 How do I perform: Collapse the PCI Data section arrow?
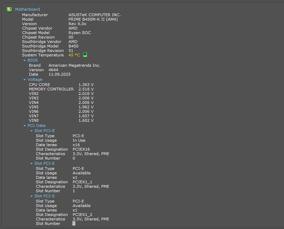click(x=24, y=126)
